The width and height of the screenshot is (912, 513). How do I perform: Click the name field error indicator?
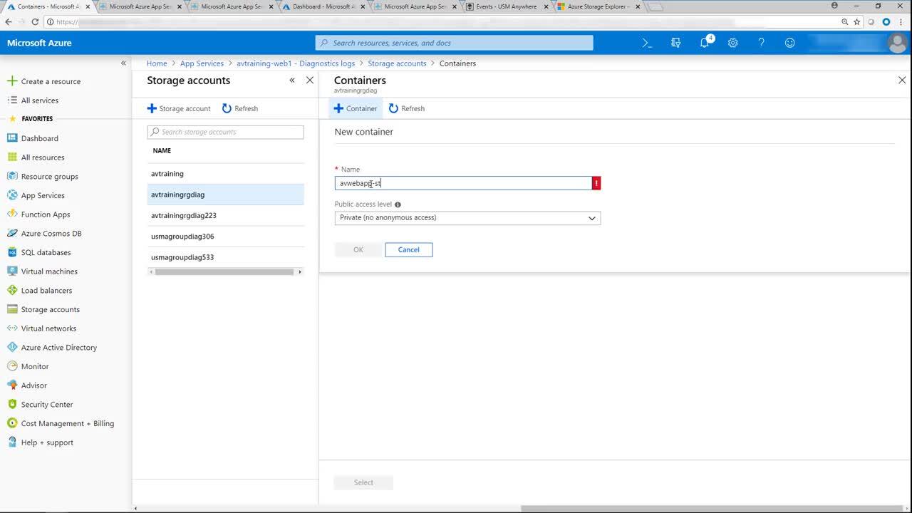[596, 183]
